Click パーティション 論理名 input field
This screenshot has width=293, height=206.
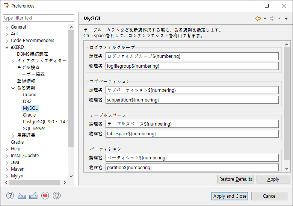coord(192,158)
